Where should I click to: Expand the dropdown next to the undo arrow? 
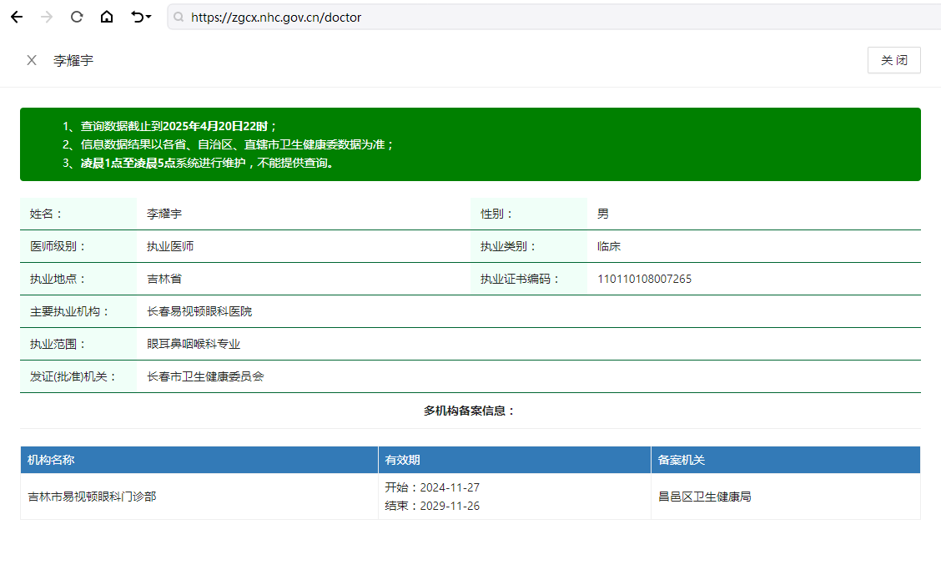coord(148,17)
